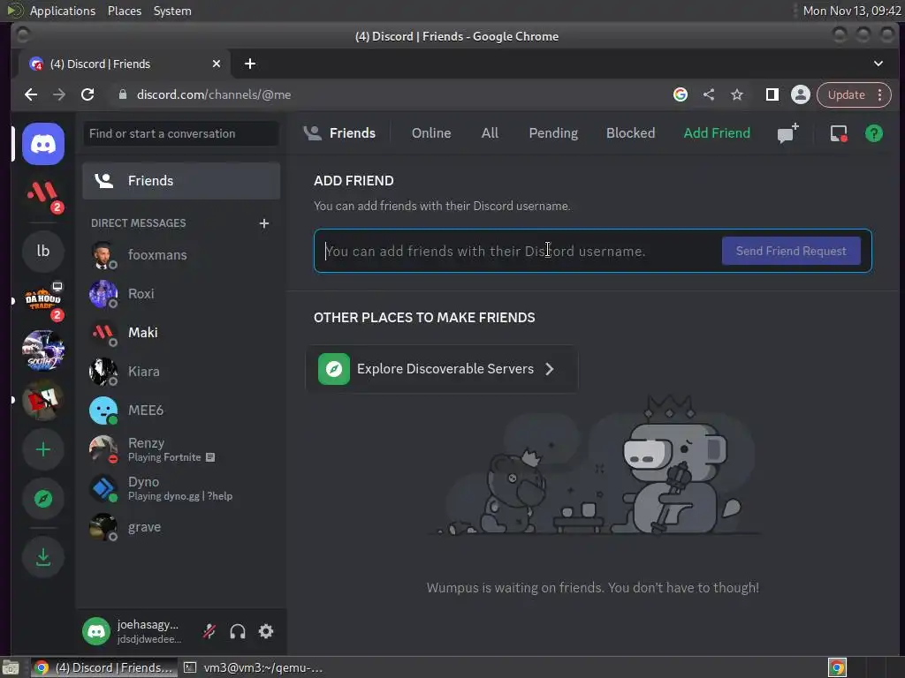Click the Chrome address bar URL

point(214,94)
